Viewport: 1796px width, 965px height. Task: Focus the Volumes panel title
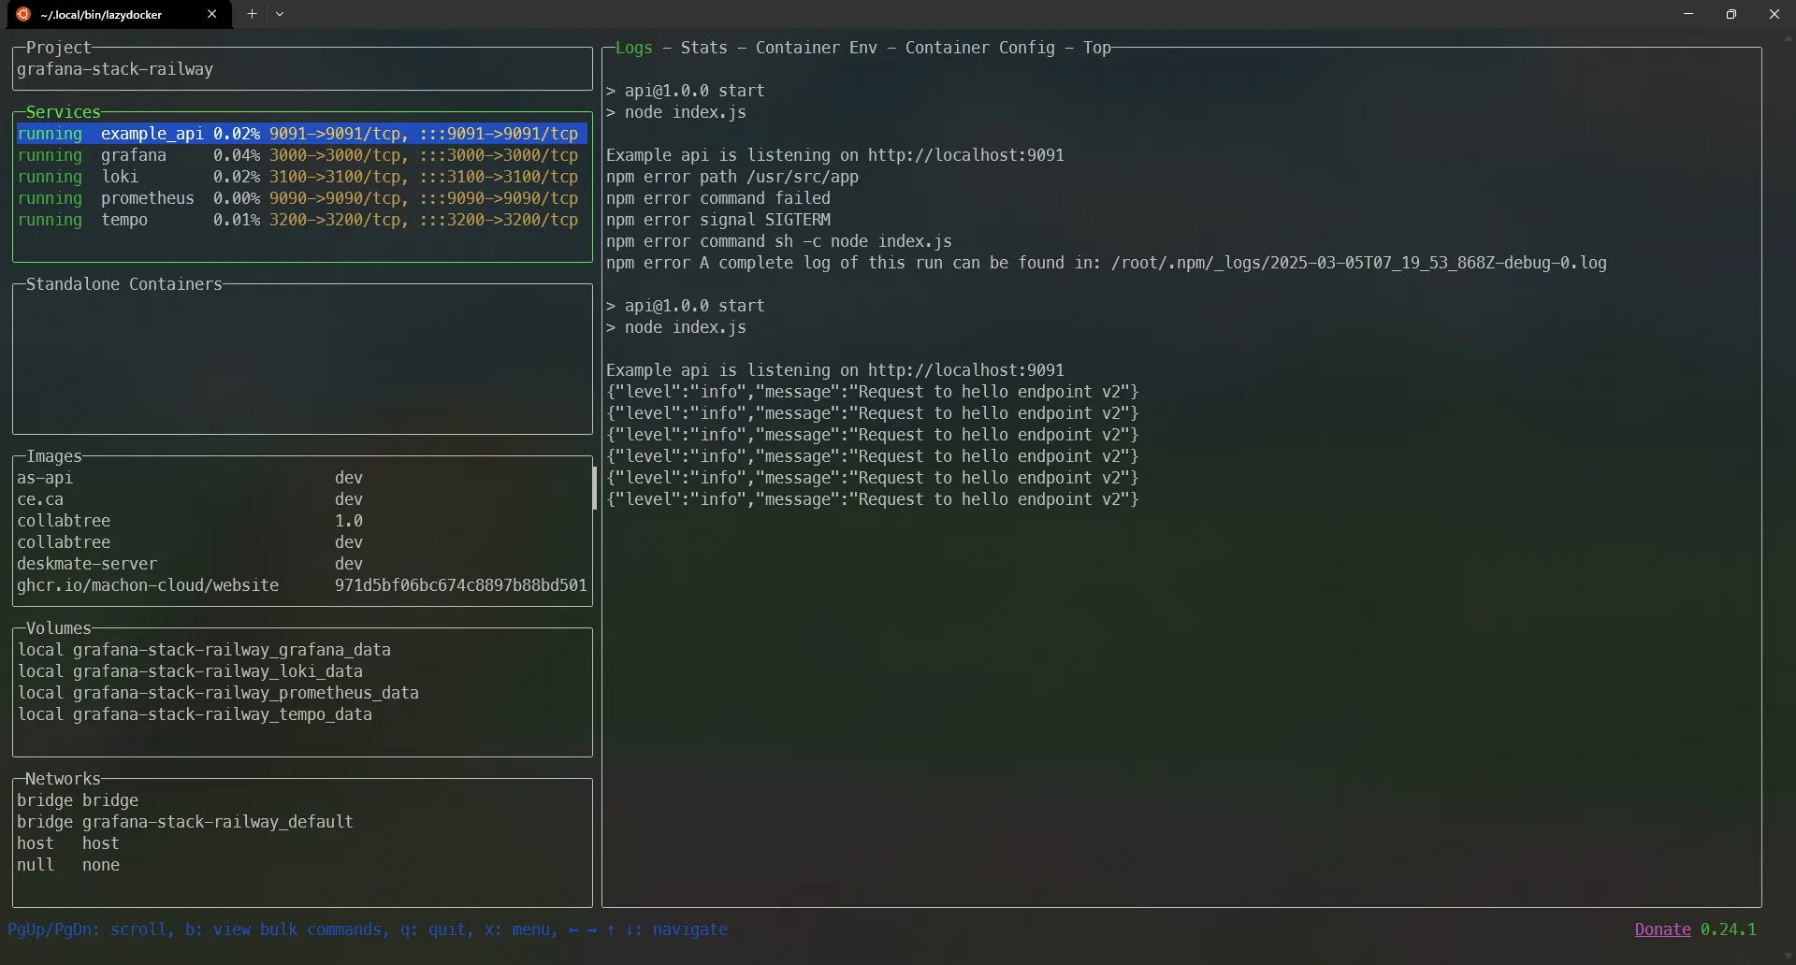point(58,628)
